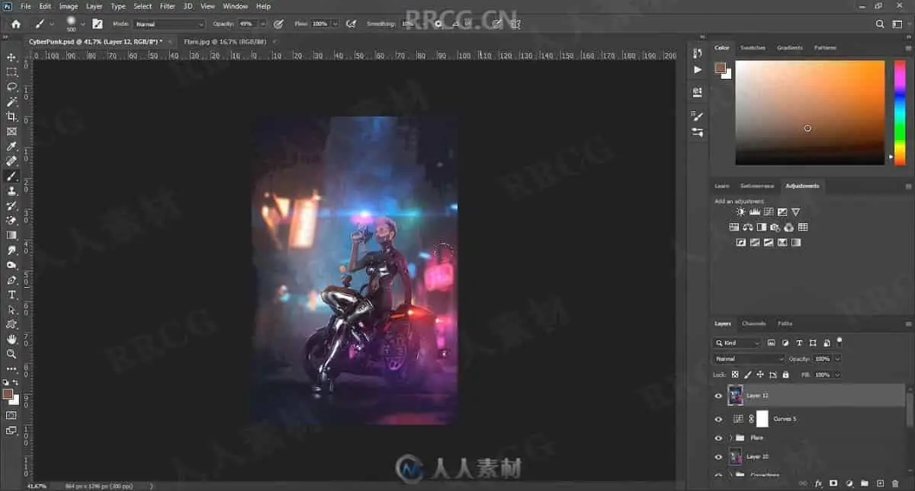Open the layer Opacity dropdown

837,359
